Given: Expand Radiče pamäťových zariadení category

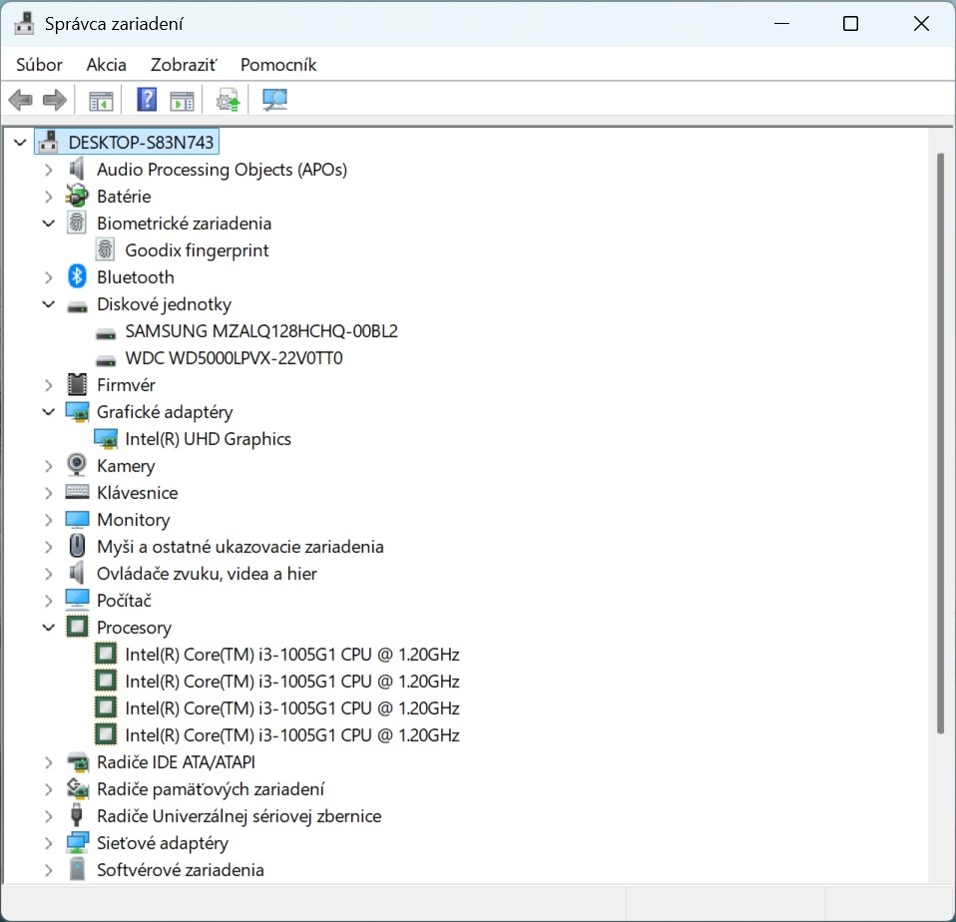Looking at the screenshot, I should coord(49,789).
